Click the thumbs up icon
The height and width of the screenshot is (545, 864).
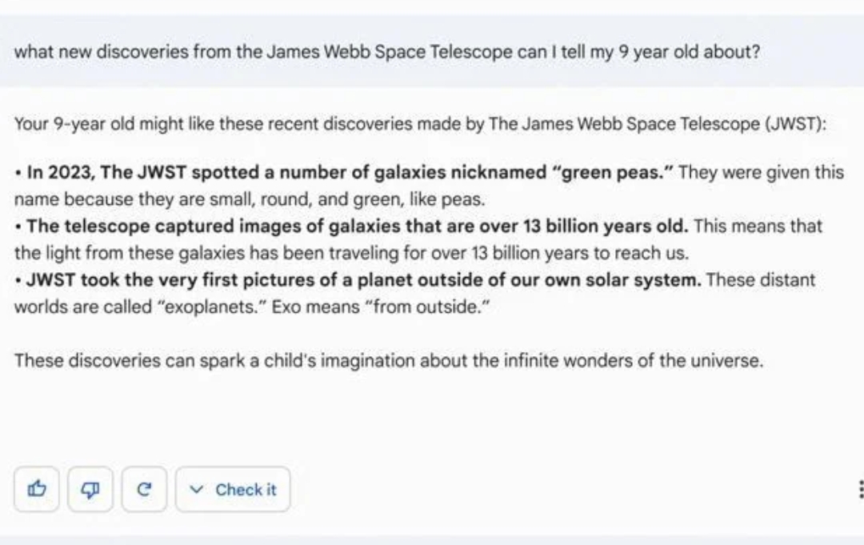point(36,489)
